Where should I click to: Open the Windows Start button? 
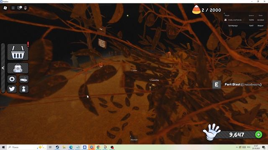click(3, 147)
